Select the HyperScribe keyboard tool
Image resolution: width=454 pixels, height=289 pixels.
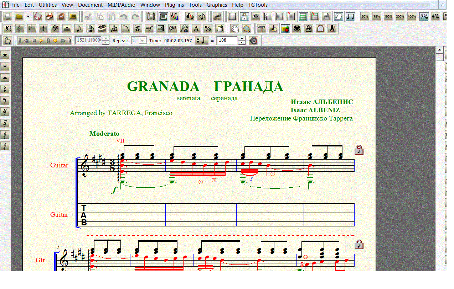click(102, 28)
